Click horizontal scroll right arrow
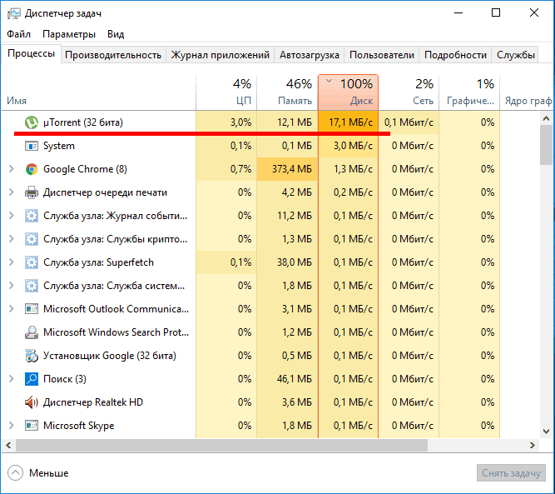The height and width of the screenshot is (494, 555). pos(533,446)
